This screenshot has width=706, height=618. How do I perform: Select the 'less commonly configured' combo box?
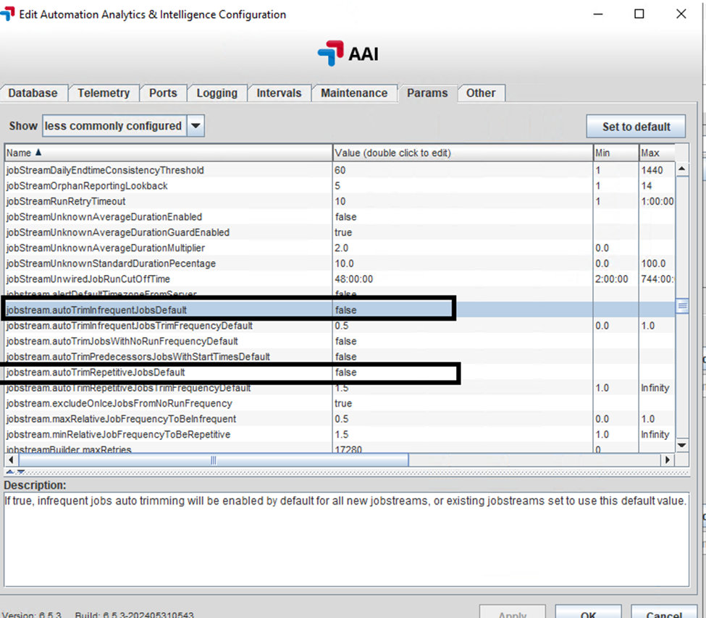pyautogui.click(x=114, y=126)
